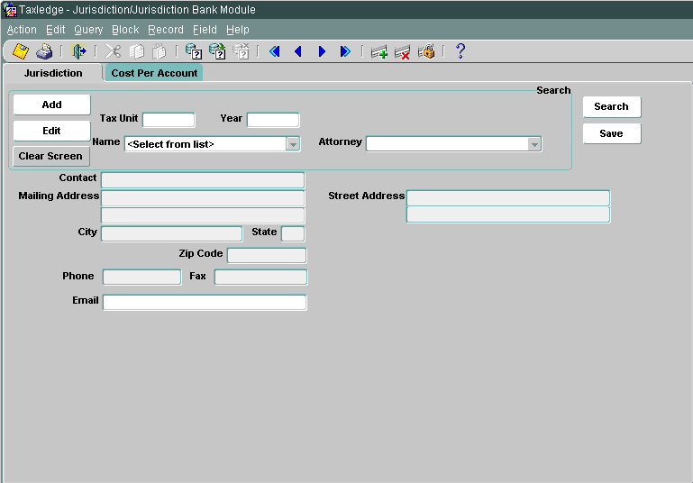
Task: Click the Save icon in toolbar
Action: pyautogui.click(x=20, y=51)
